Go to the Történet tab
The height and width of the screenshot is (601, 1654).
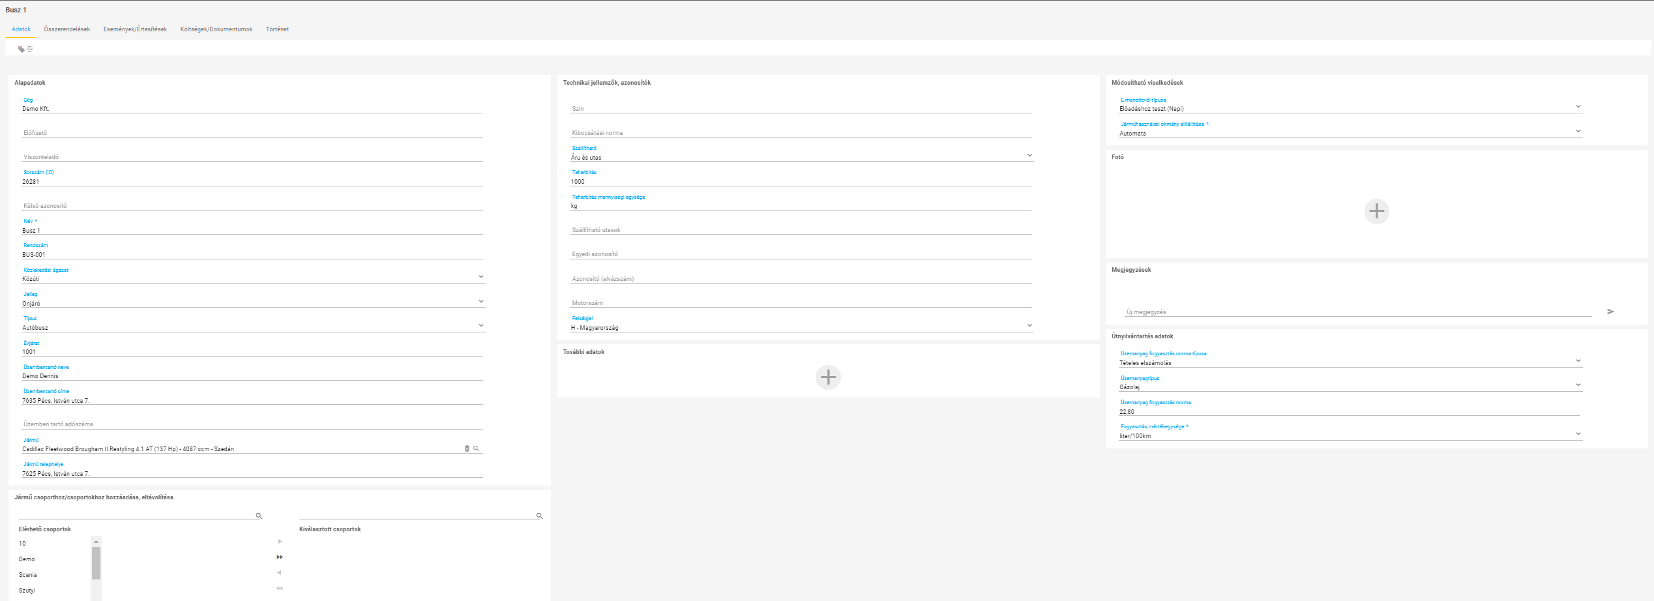pyautogui.click(x=277, y=29)
